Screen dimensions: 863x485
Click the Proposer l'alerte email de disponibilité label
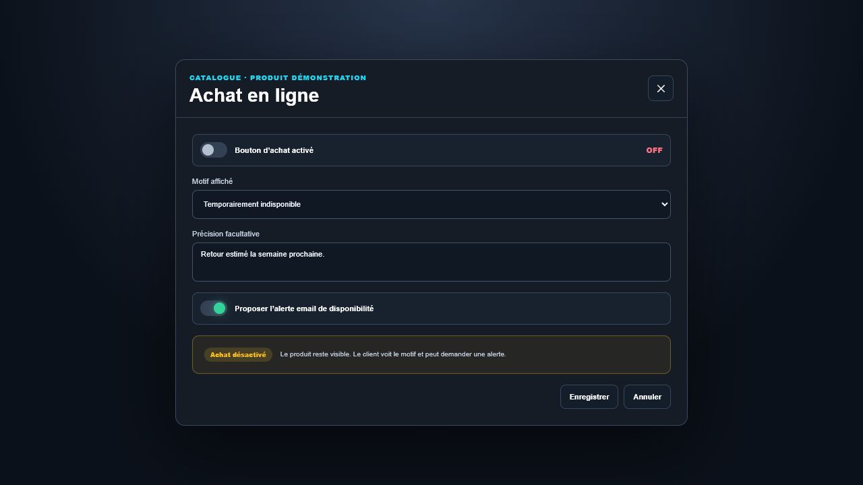point(304,309)
